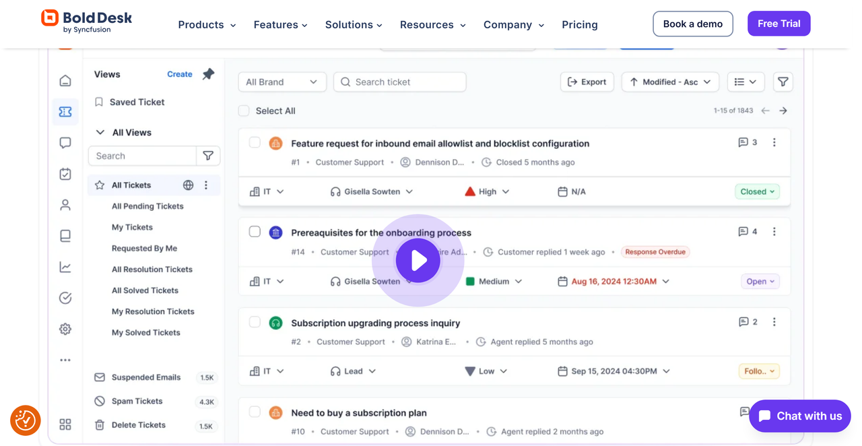Click the views Search field
This screenshot has width=862, height=446.
click(x=142, y=156)
